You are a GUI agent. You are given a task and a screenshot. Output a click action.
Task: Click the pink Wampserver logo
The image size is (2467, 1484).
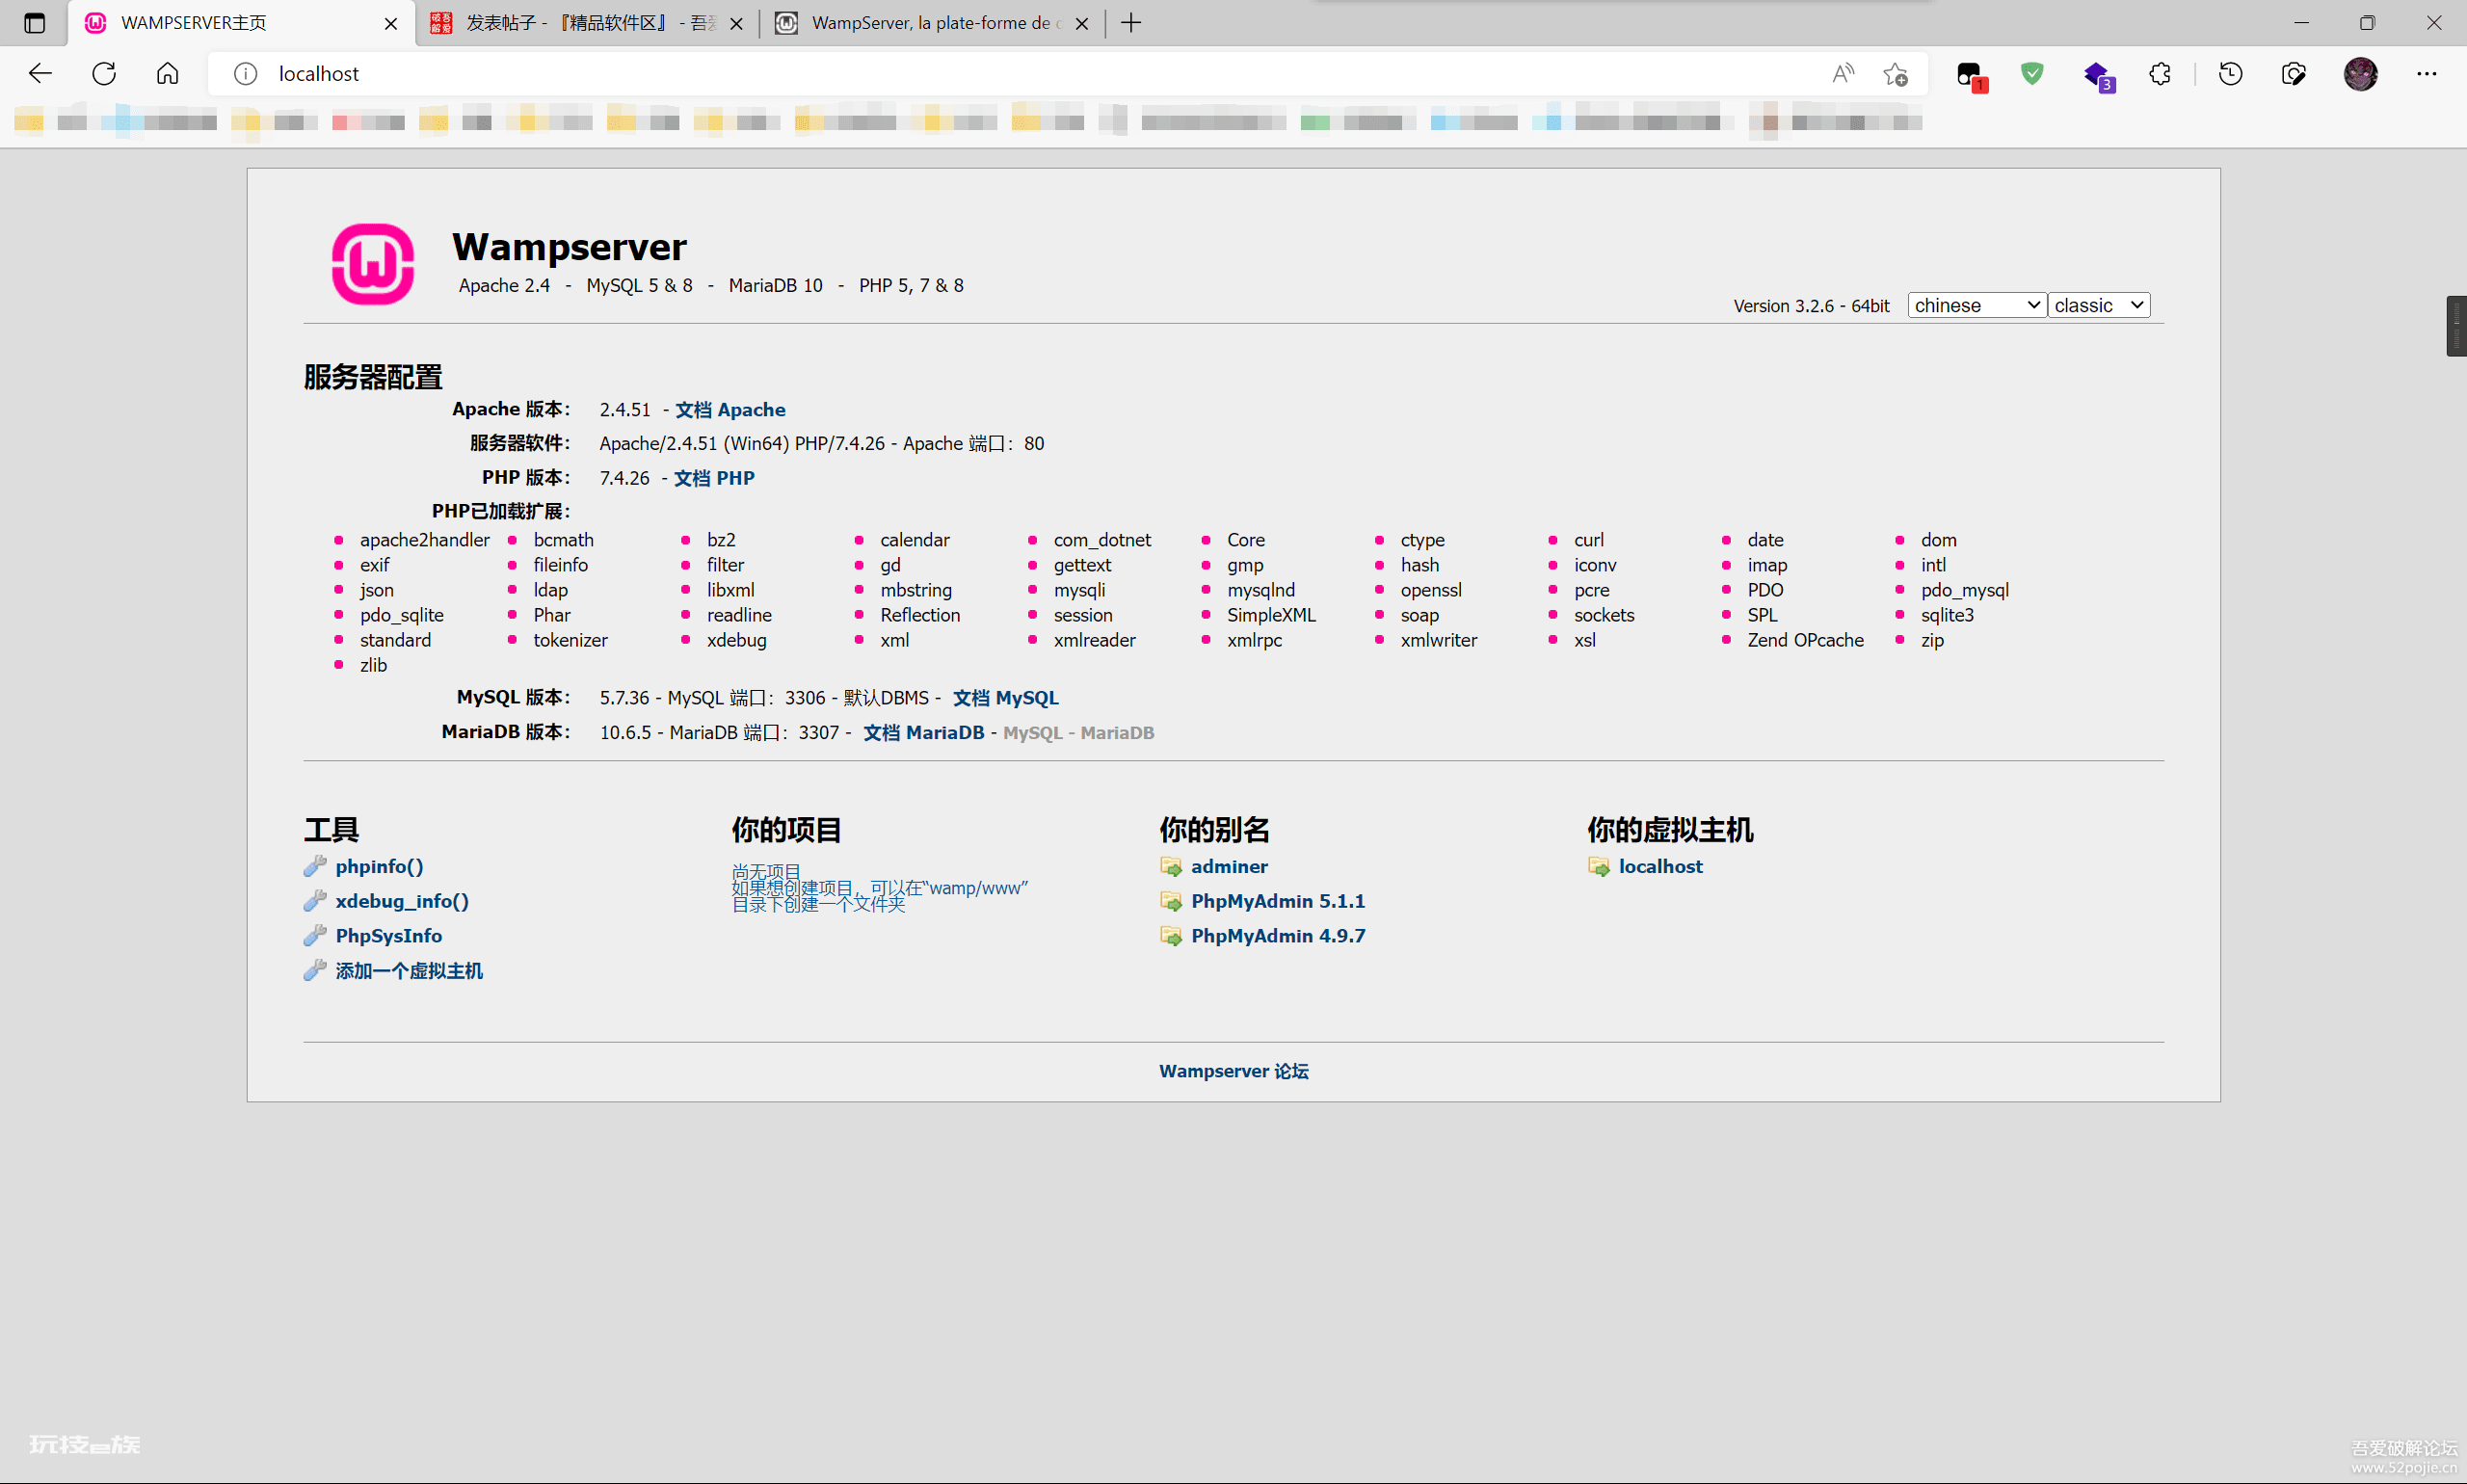[372, 264]
